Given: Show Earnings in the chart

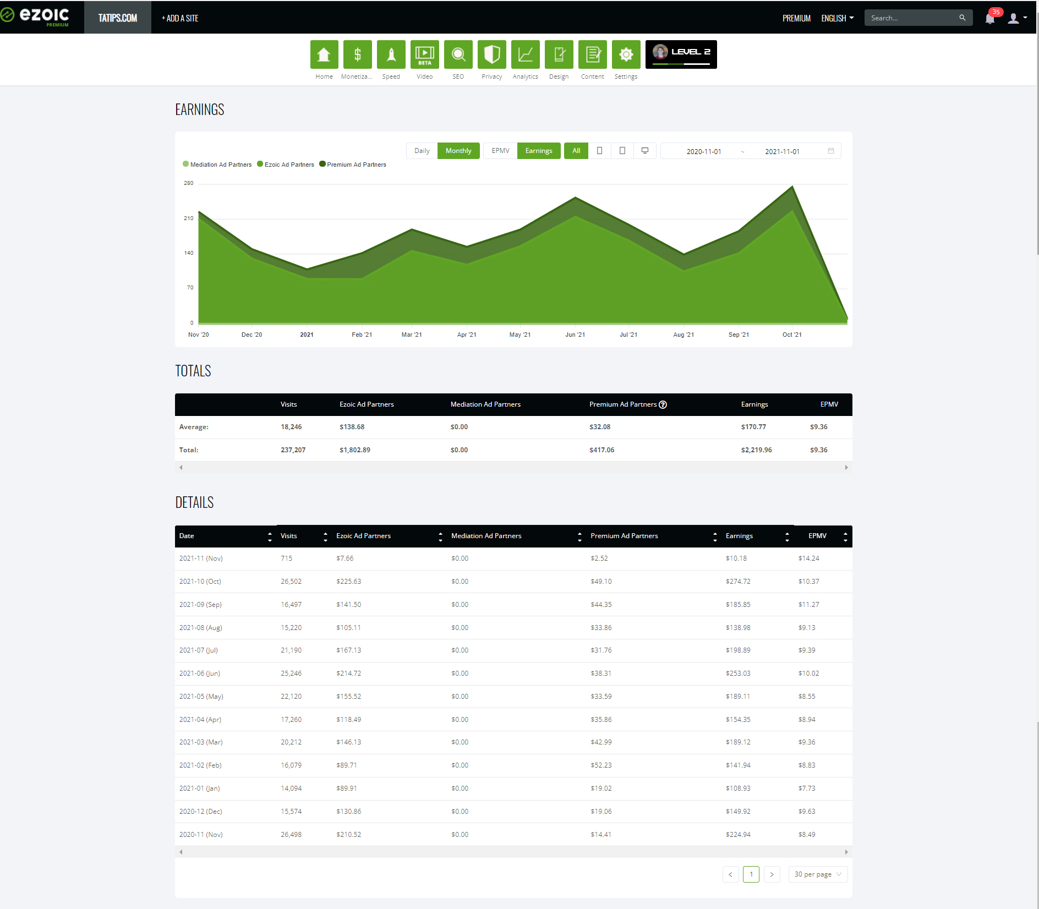Looking at the screenshot, I should coord(539,151).
